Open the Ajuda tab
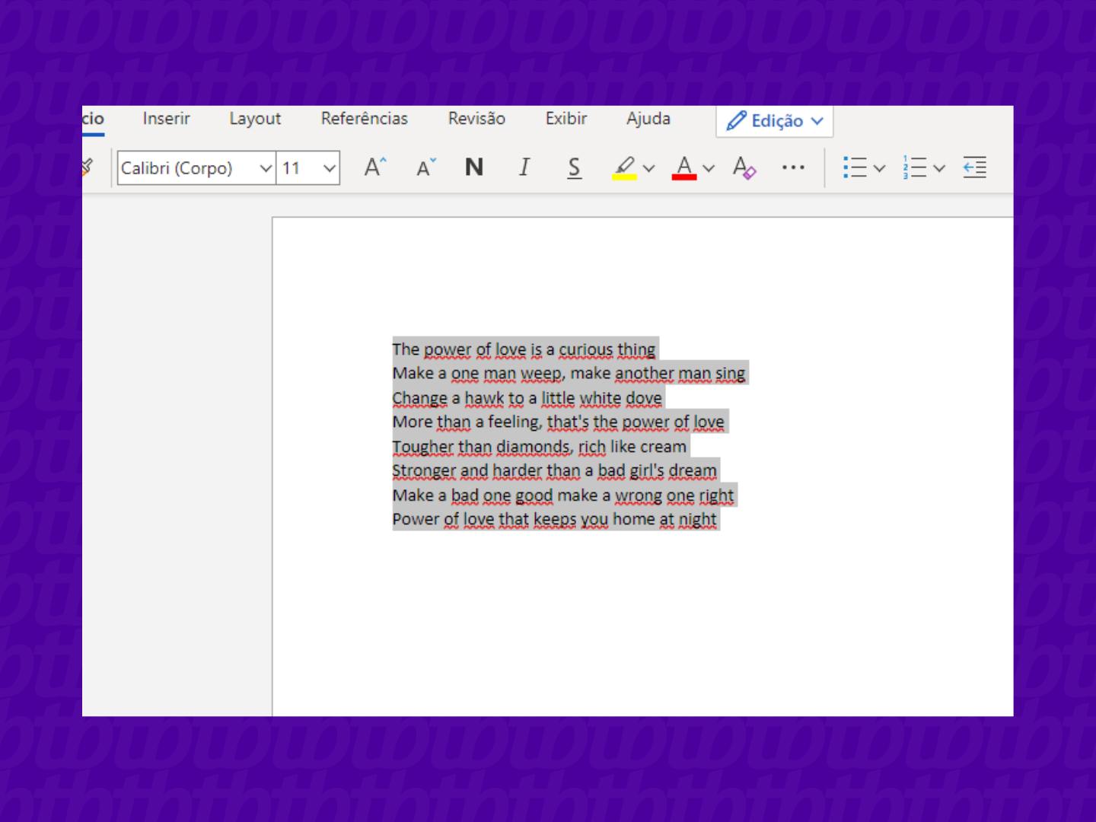This screenshot has width=1096, height=822. [648, 119]
